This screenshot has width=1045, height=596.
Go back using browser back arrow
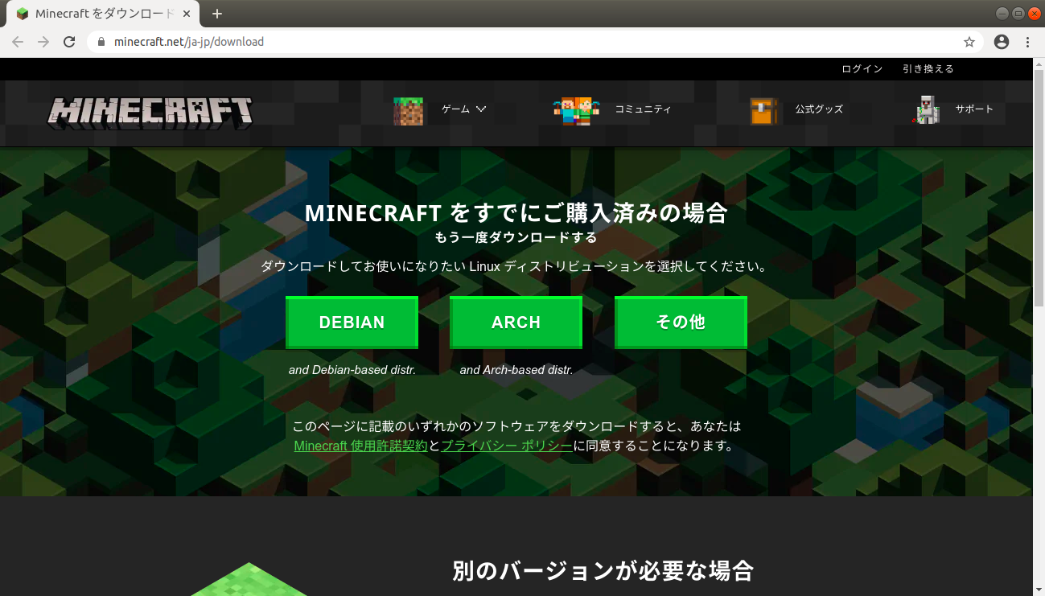tap(18, 42)
